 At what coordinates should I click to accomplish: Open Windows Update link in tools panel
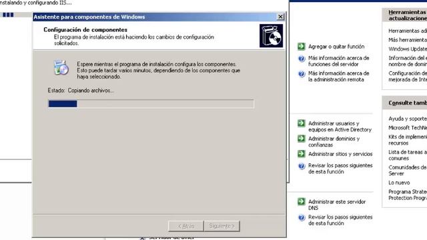(x=408, y=49)
